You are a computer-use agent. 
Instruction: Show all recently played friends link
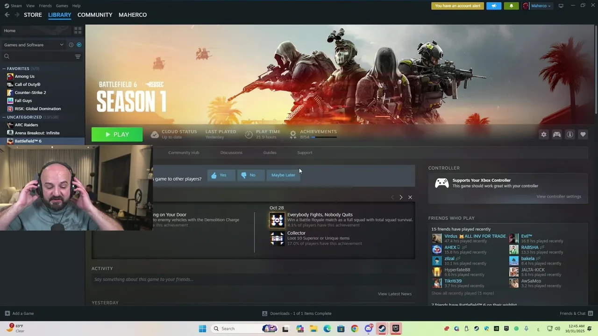463,294
